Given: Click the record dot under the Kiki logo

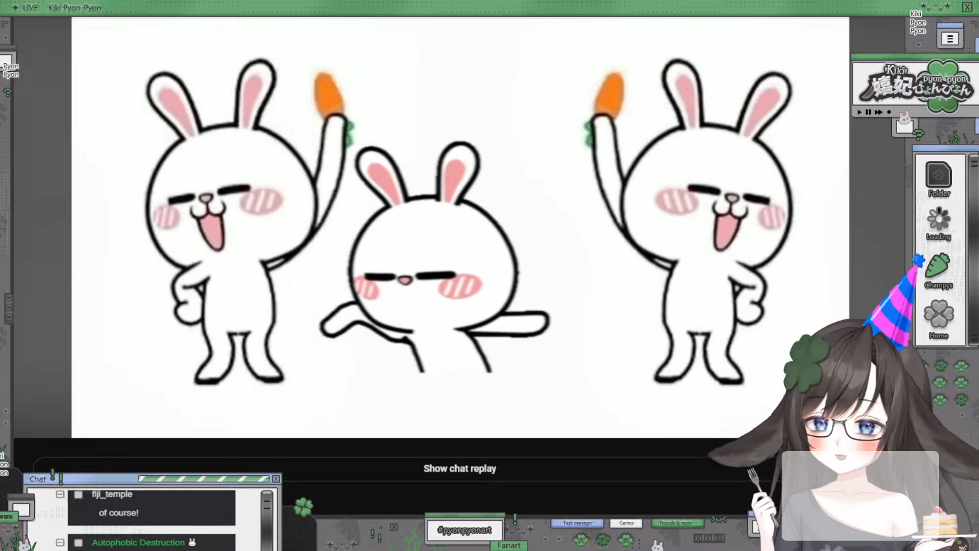Looking at the screenshot, I should pyautogui.click(x=889, y=112).
